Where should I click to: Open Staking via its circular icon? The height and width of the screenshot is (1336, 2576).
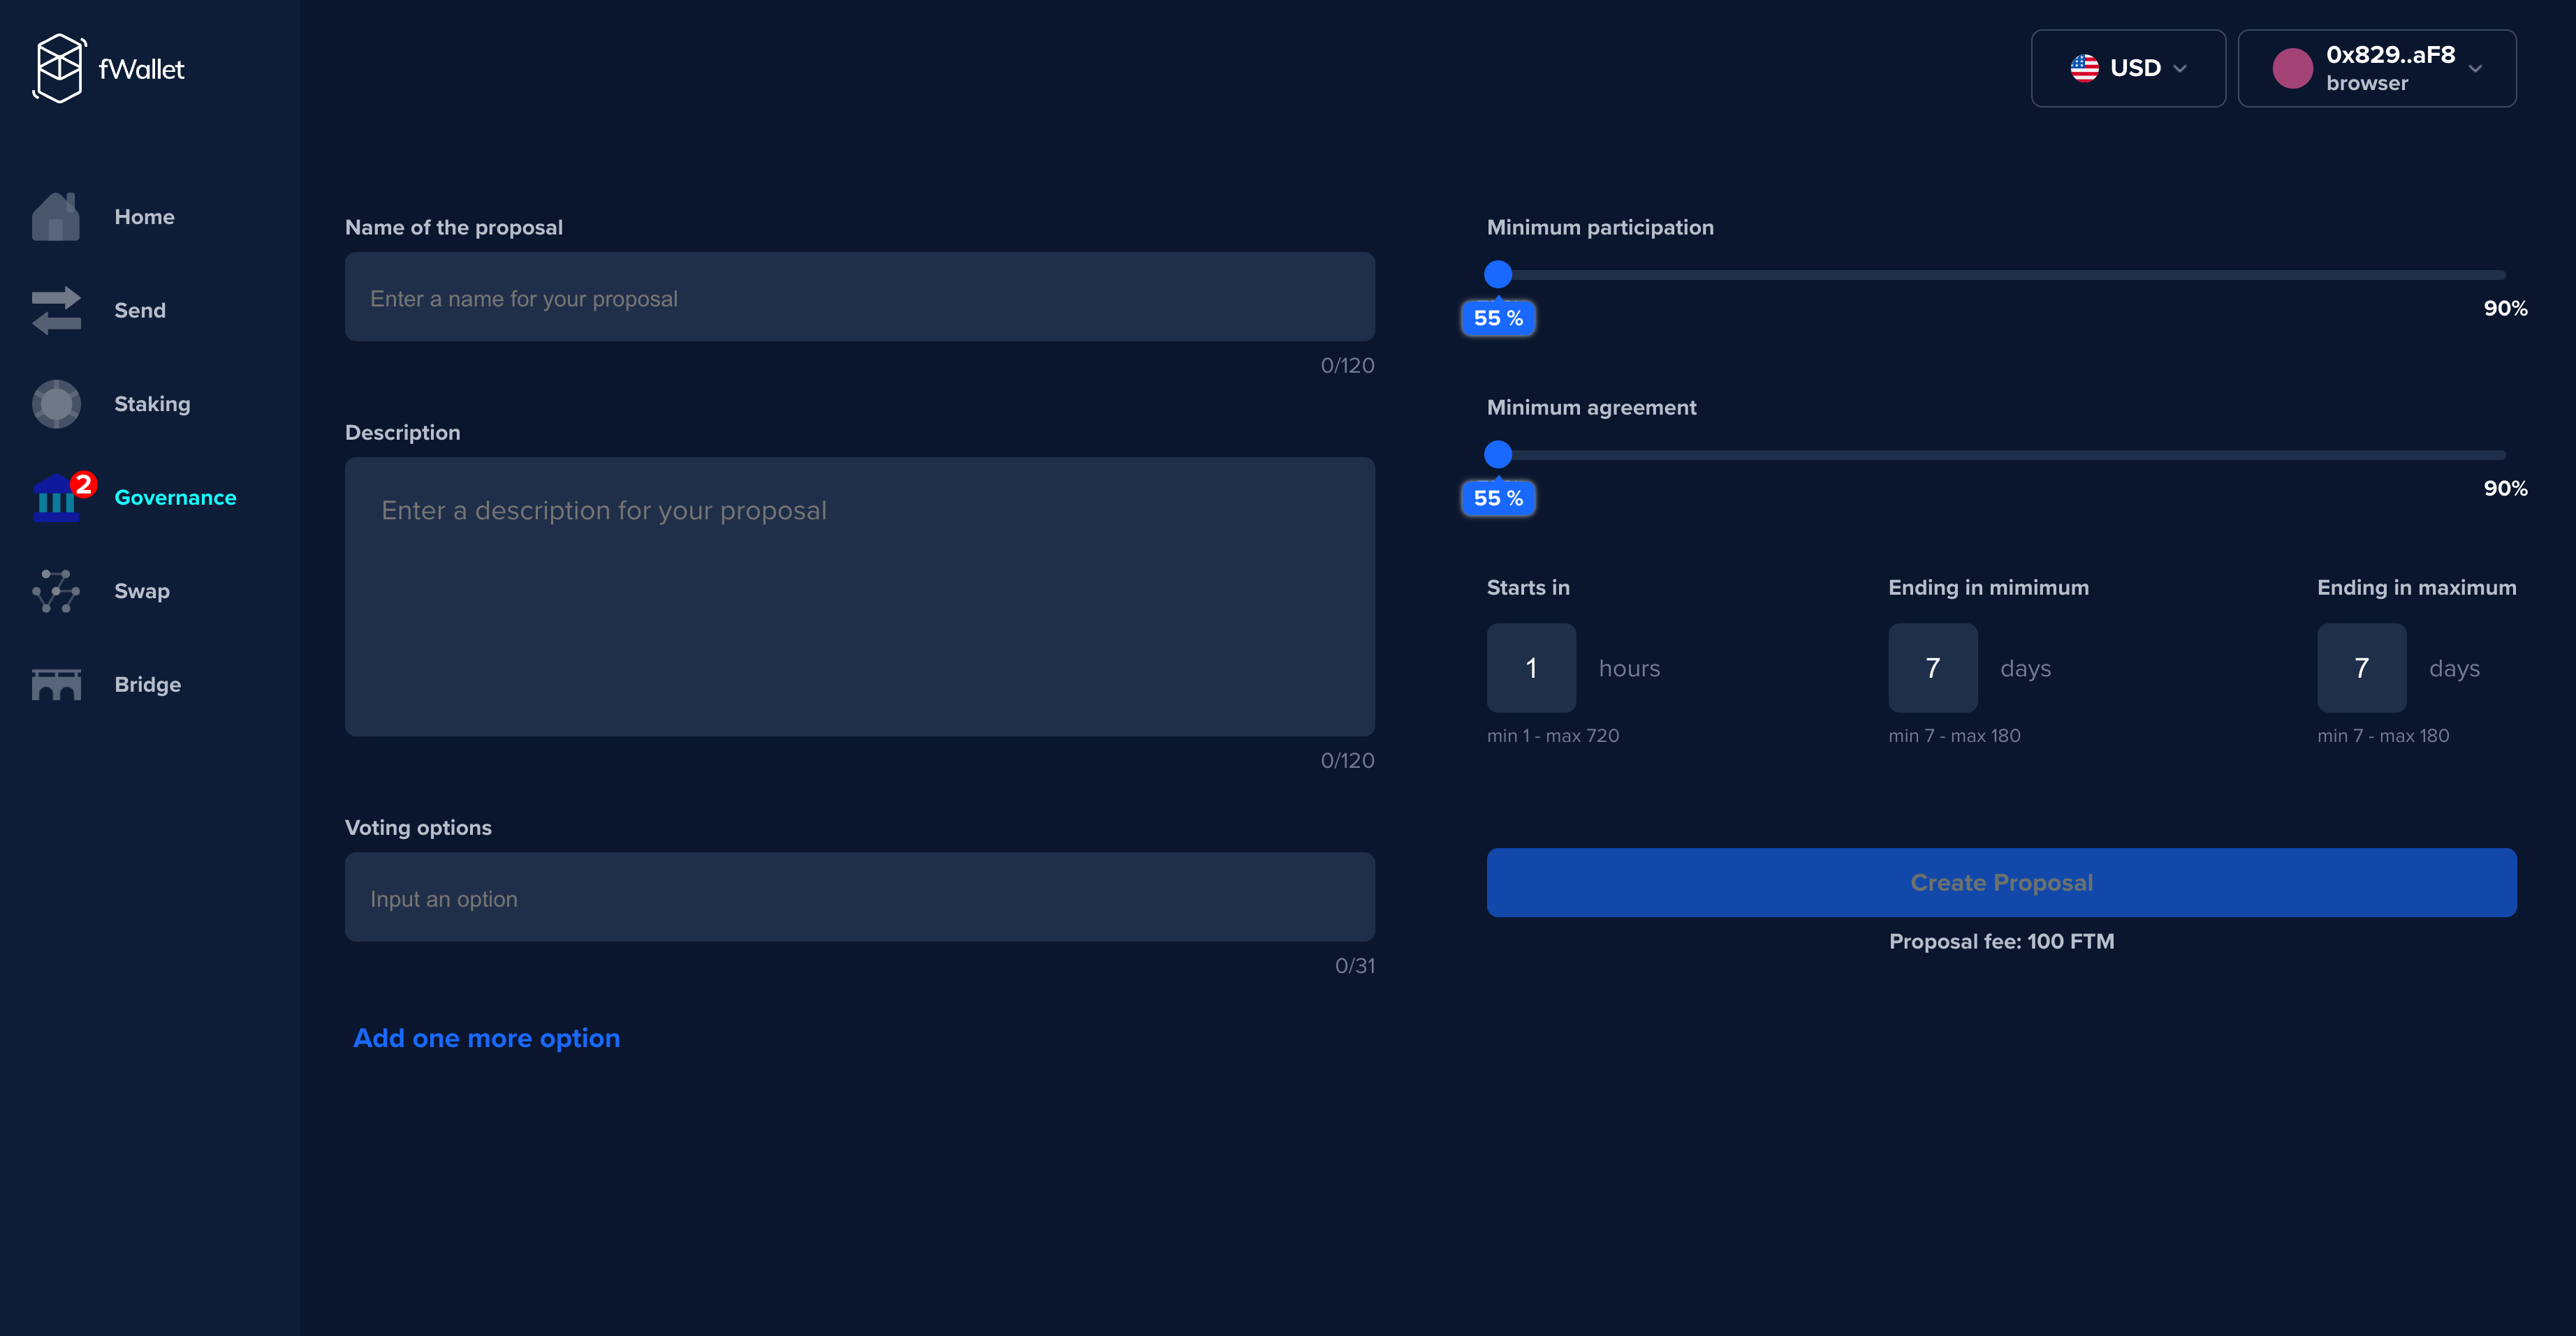tap(56, 403)
